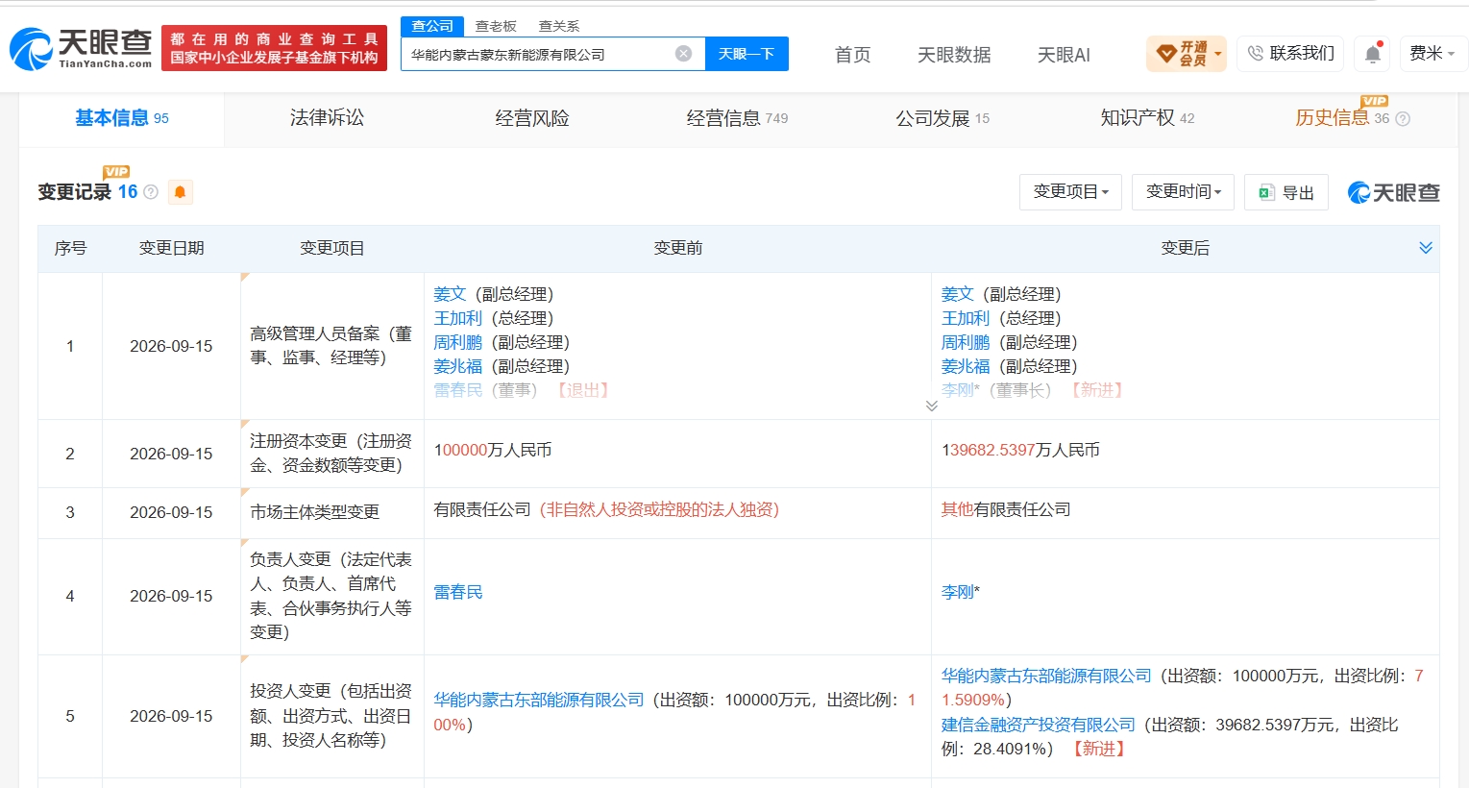Open the 费米 user account dropdown

(1432, 54)
